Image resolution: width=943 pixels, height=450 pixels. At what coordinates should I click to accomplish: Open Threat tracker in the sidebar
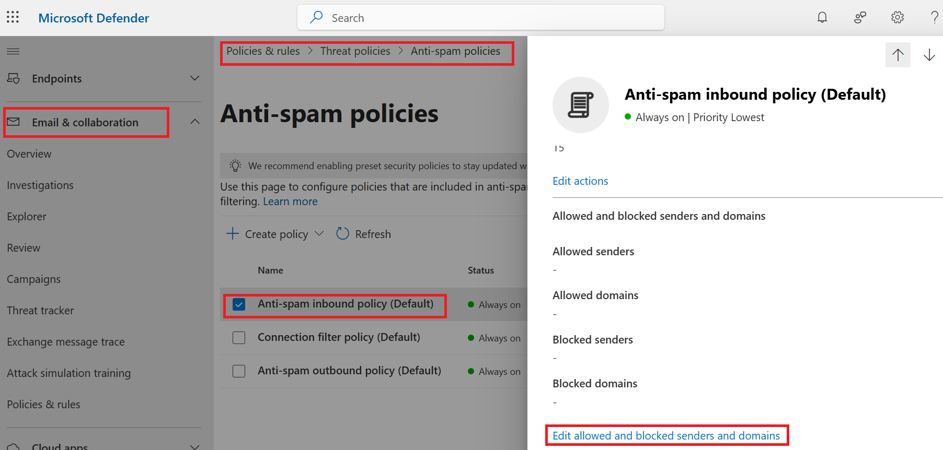coord(40,311)
